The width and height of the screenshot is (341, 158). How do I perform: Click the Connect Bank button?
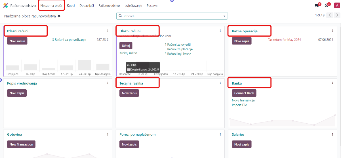click(244, 93)
